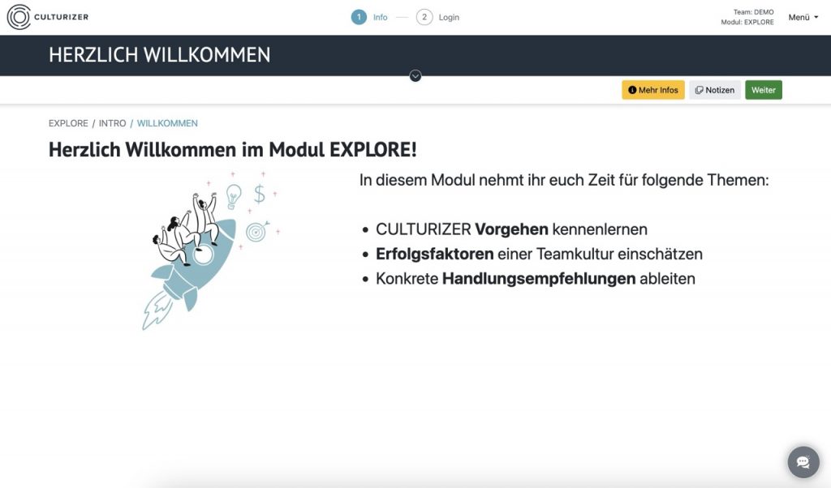The width and height of the screenshot is (831, 488).
Task: Go to INTRO breadcrumb
Action: click(112, 123)
